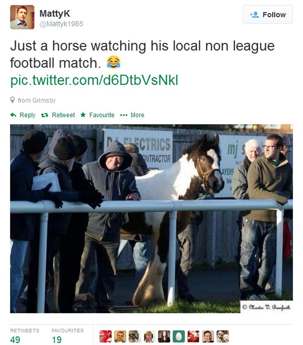The image size is (303, 345).
Task: Open the @Mattyk1985 handle
Action: [x=61, y=24]
